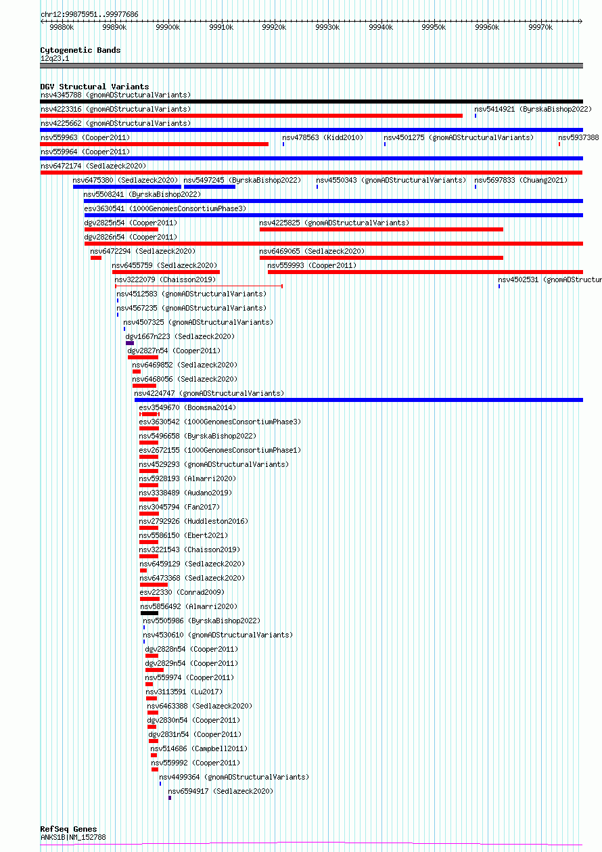This screenshot has height=852, width=602.
Task: Select nsv6469852 (Sedlazeck2020) label
Action: [x=185, y=365]
